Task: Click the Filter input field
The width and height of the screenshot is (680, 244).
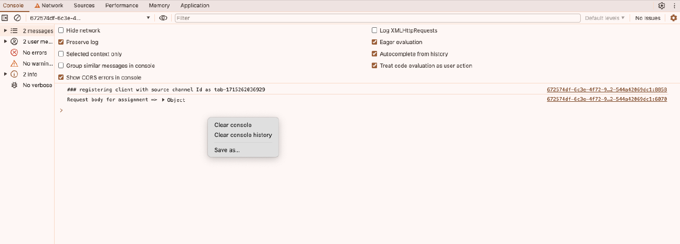Action: coord(378,18)
